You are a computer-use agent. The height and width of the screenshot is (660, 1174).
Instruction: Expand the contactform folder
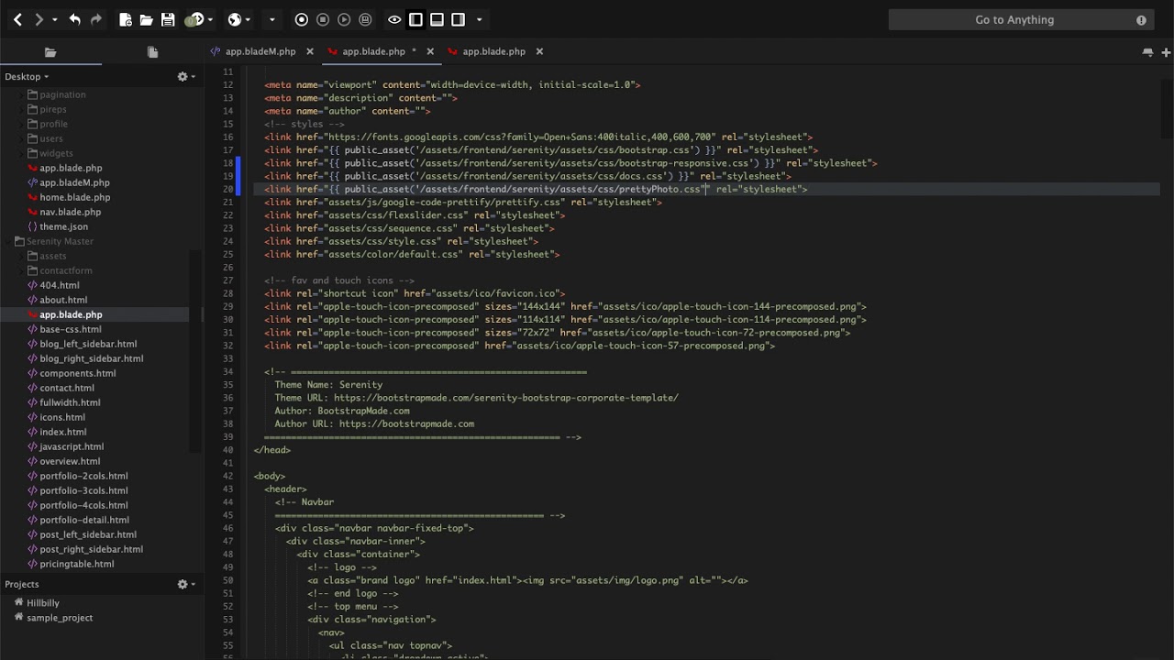coord(21,270)
